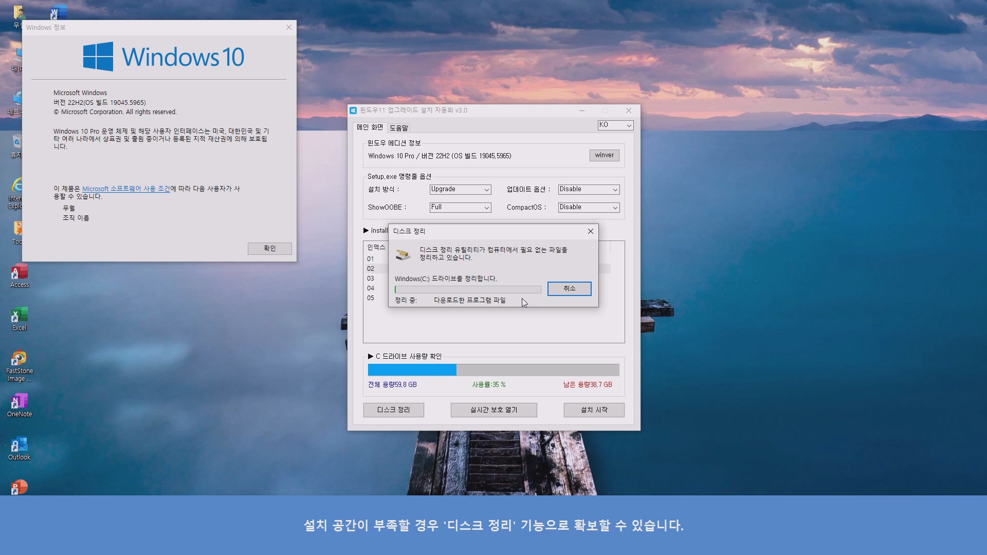Viewport: 987px width, 555px height.
Task: Click the 인덱스 column header
Action: [x=376, y=248]
